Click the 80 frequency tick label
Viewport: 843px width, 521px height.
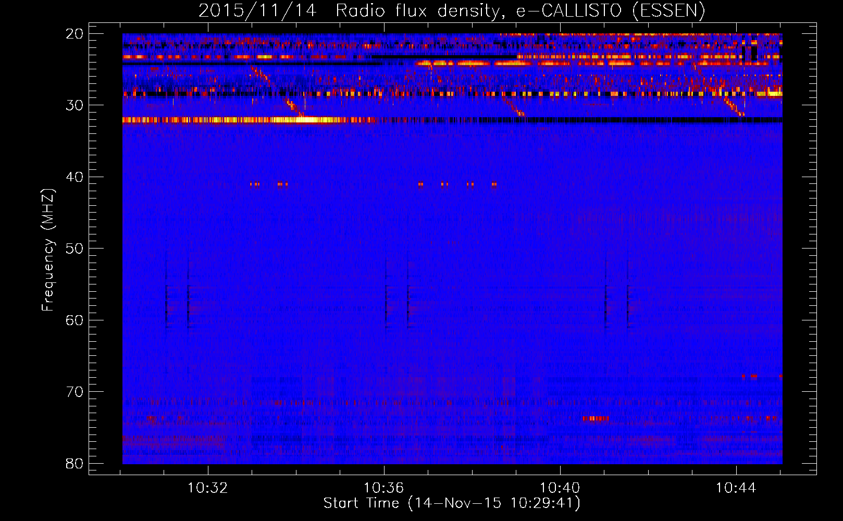(x=75, y=463)
